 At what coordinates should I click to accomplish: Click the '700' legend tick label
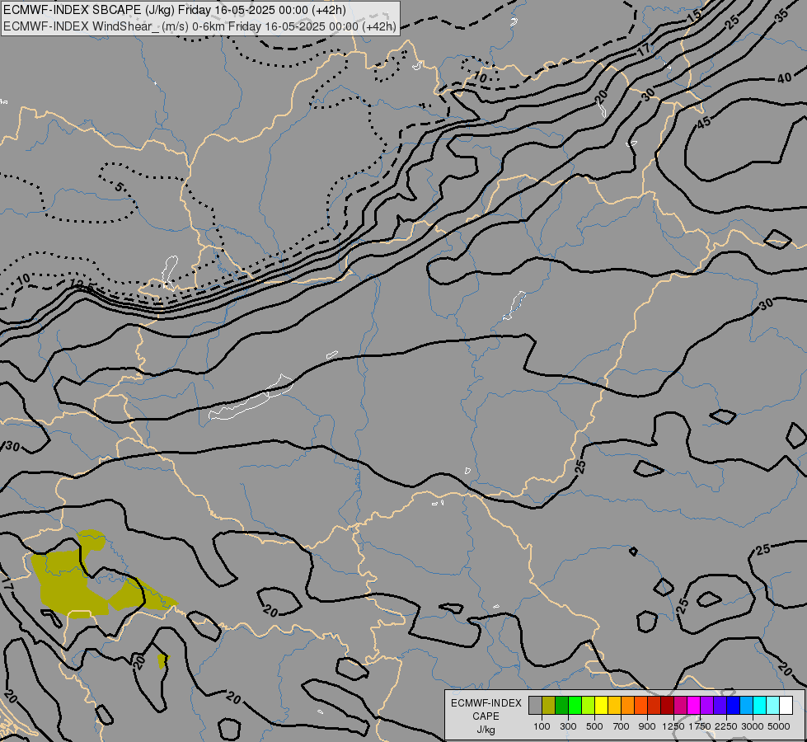coord(622,726)
